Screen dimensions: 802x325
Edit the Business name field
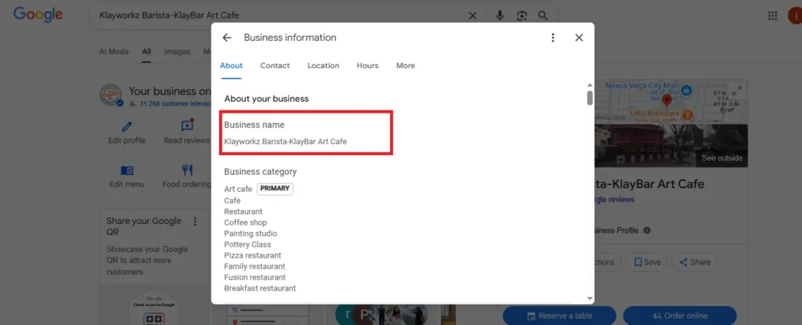tap(306, 133)
